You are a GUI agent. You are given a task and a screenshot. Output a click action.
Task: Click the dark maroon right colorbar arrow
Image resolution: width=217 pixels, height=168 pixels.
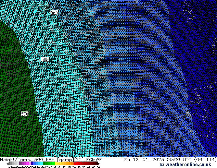point(99,164)
